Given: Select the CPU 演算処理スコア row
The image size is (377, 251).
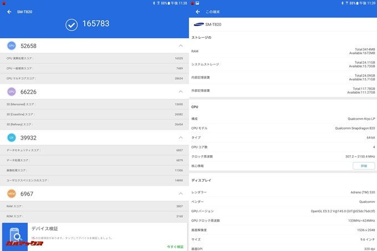Looking at the screenshot, I should pyautogui.click(x=94, y=58).
